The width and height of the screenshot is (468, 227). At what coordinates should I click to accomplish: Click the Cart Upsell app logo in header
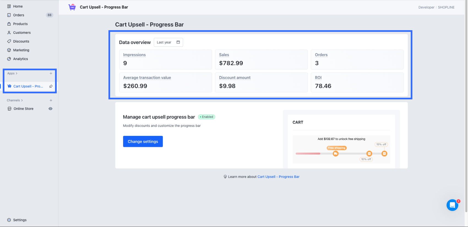coord(72,7)
